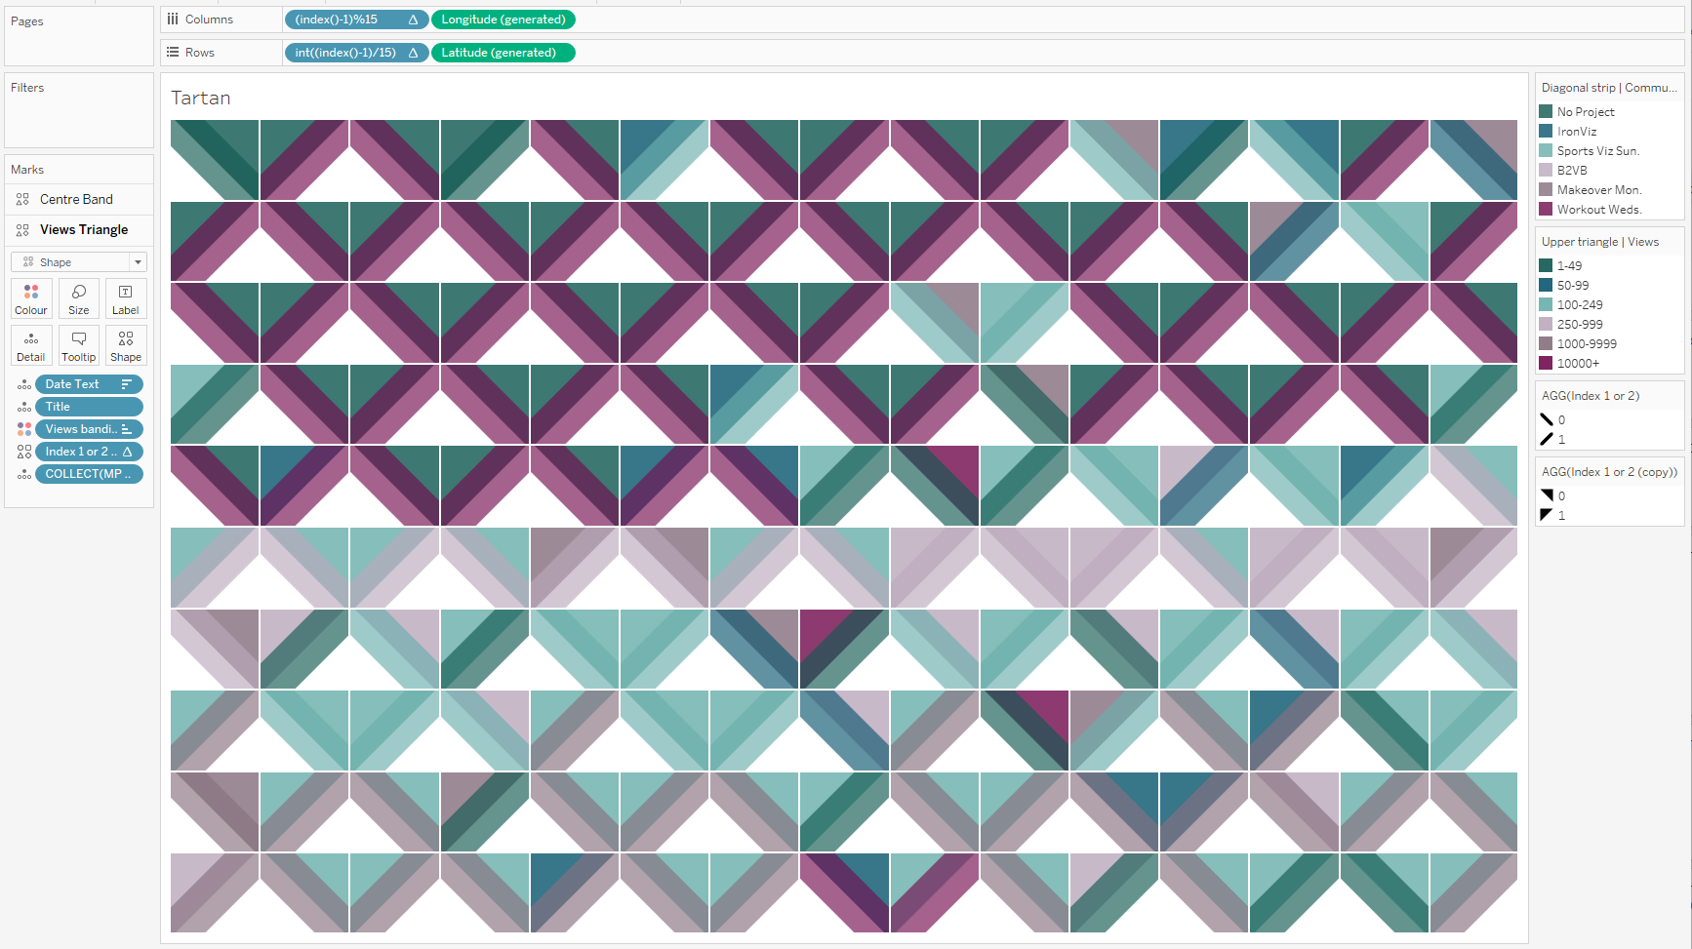1692x949 pixels.
Task: Click the Rows shelf icon
Action: click(x=173, y=53)
